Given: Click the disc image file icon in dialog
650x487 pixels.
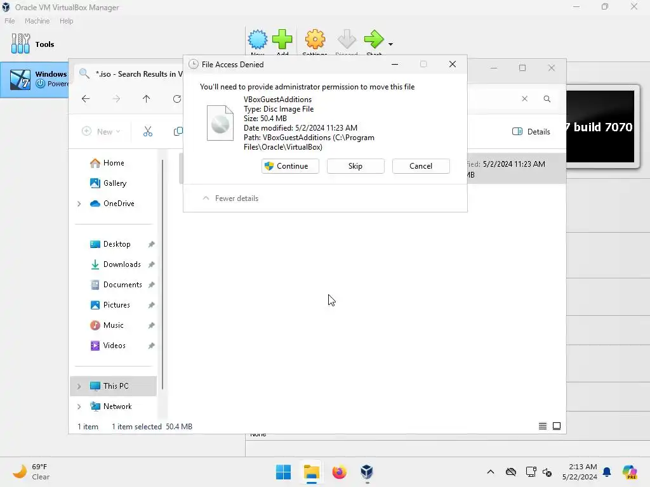Looking at the screenshot, I should [220, 123].
